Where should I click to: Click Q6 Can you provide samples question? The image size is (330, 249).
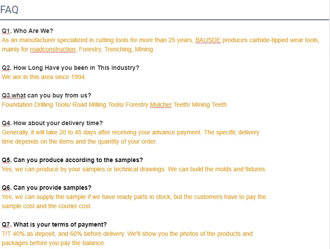(47, 188)
